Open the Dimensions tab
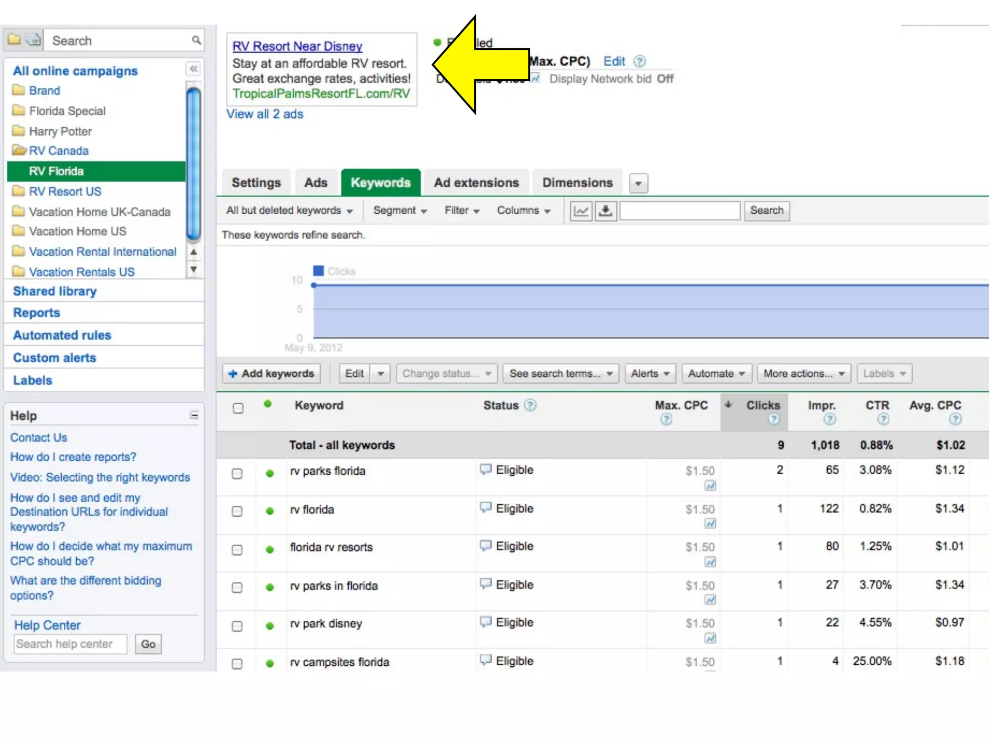Image resolution: width=989 pixels, height=741 pixels. tap(577, 183)
